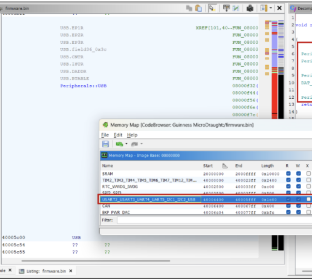
Task: Open the Redo history dropdown arrow
Action: [141, 144]
